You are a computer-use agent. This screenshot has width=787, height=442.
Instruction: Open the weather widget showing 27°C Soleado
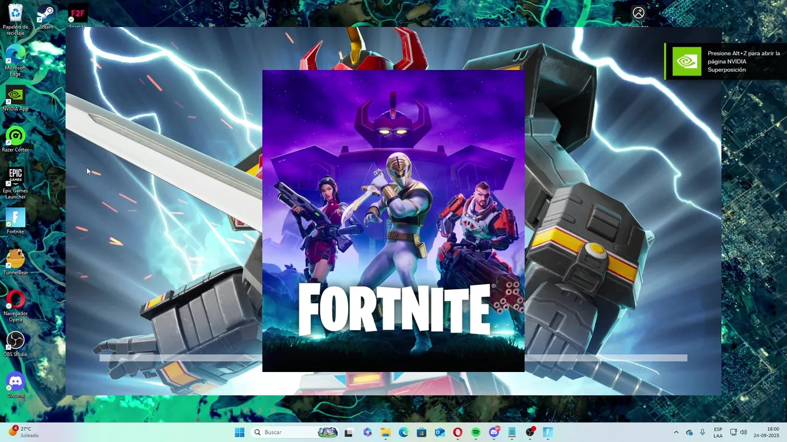point(23,432)
